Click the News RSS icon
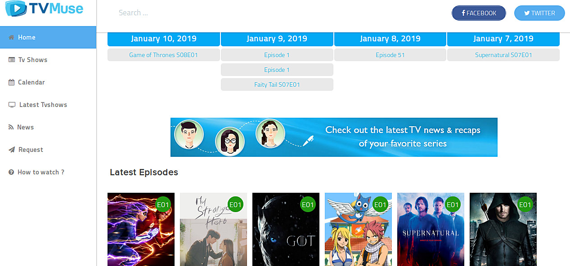 click(x=11, y=127)
